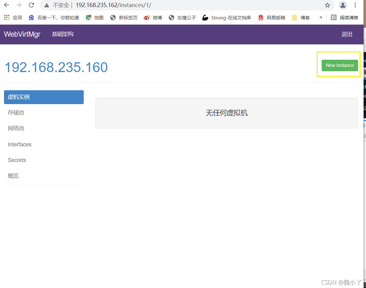Open the Strong-在线文档库 bookmark

pos(227,18)
